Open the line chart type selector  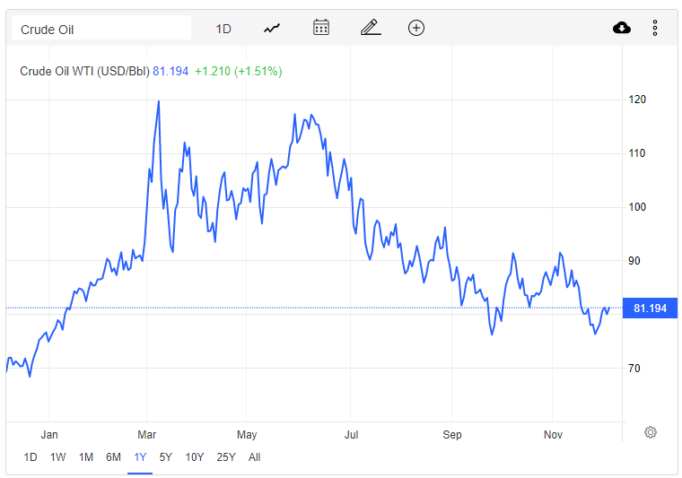tap(272, 29)
